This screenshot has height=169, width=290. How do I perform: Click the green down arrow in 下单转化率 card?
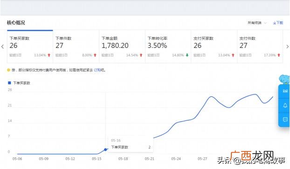pos(187,55)
